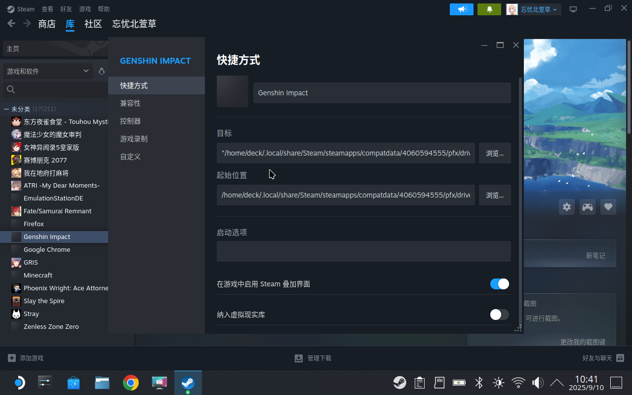
Task: Click the 目标 path field
Action: (x=346, y=153)
